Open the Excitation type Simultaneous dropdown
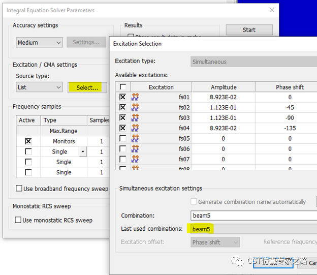Viewport: 317px width, 275px height. click(x=253, y=62)
